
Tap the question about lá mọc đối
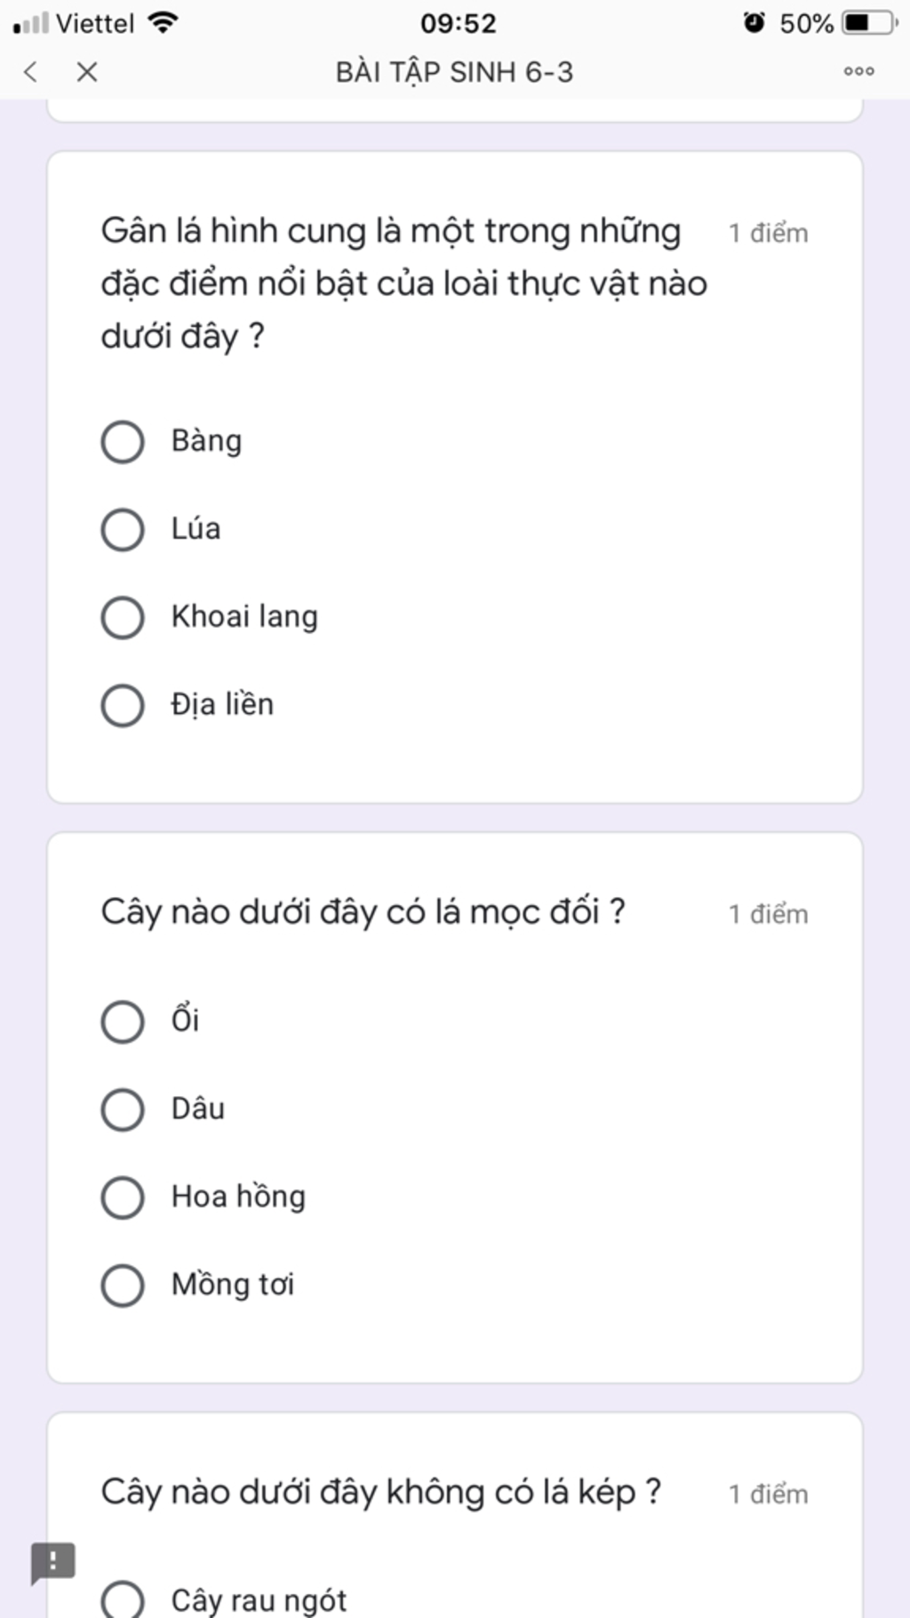coord(363,913)
